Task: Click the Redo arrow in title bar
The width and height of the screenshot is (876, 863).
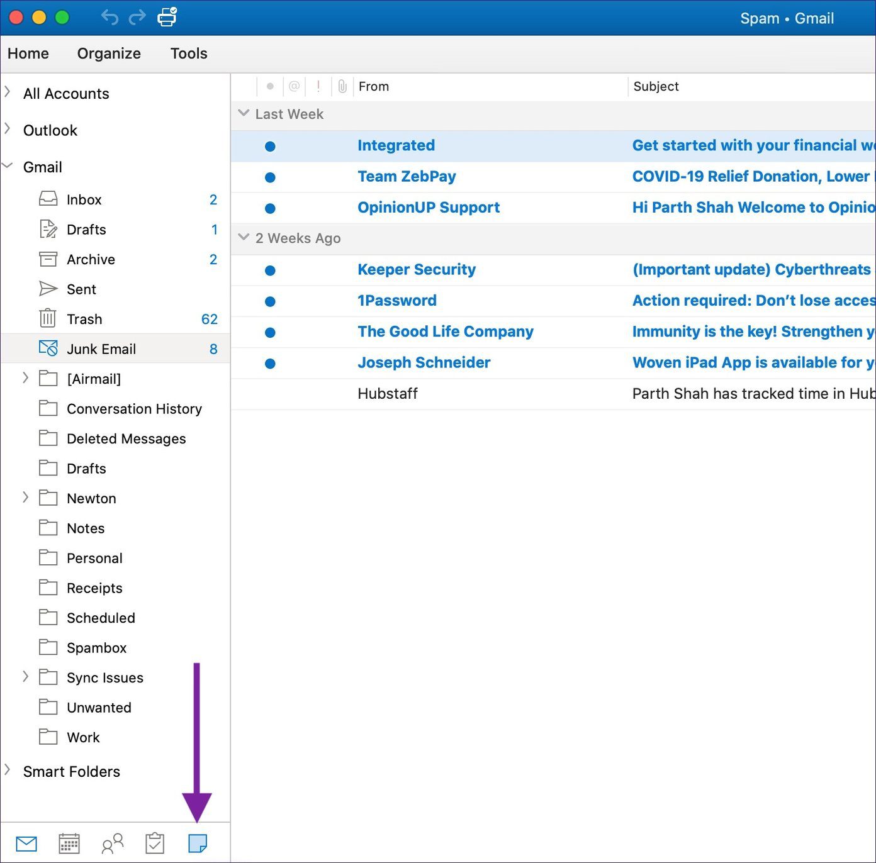Action: (x=137, y=17)
